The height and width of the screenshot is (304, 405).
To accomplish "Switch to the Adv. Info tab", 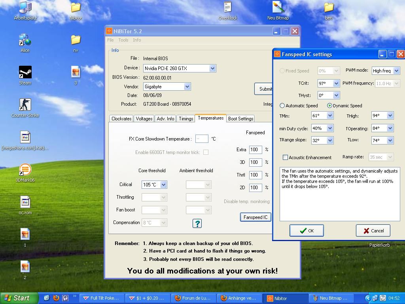I will click(165, 118).
